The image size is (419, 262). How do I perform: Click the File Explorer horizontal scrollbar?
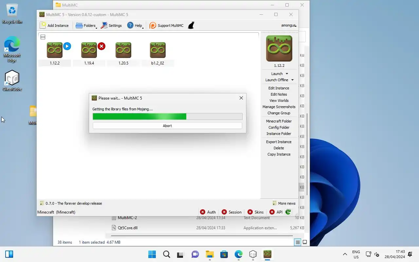pos(202,235)
